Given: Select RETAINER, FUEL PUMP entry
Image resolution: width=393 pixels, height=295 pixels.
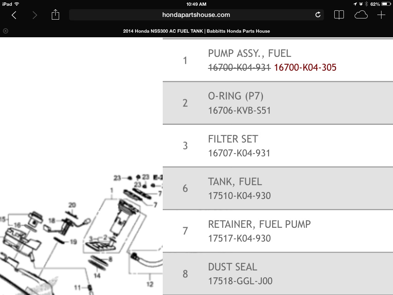Looking at the screenshot, I should (x=278, y=231).
